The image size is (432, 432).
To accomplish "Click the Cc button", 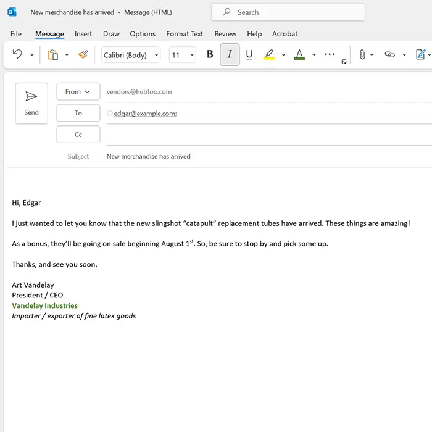I will pos(78,135).
